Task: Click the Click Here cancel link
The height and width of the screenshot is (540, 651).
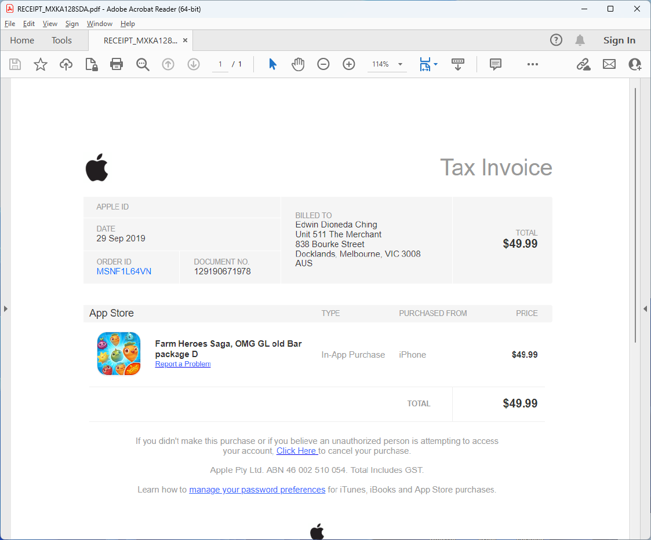Action: click(296, 451)
